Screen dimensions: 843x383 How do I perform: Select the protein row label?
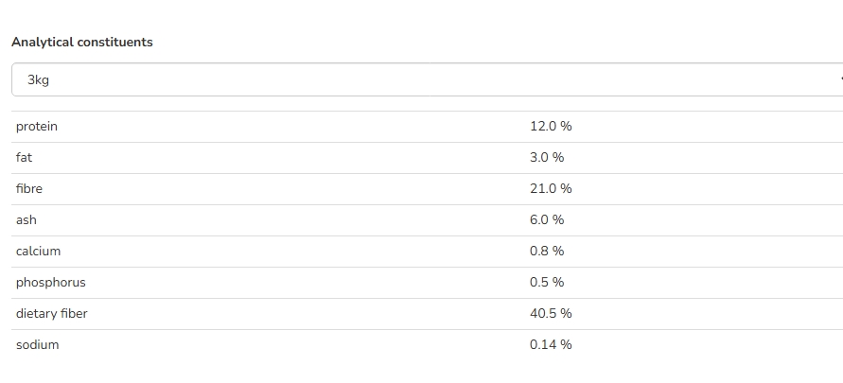pos(37,127)
